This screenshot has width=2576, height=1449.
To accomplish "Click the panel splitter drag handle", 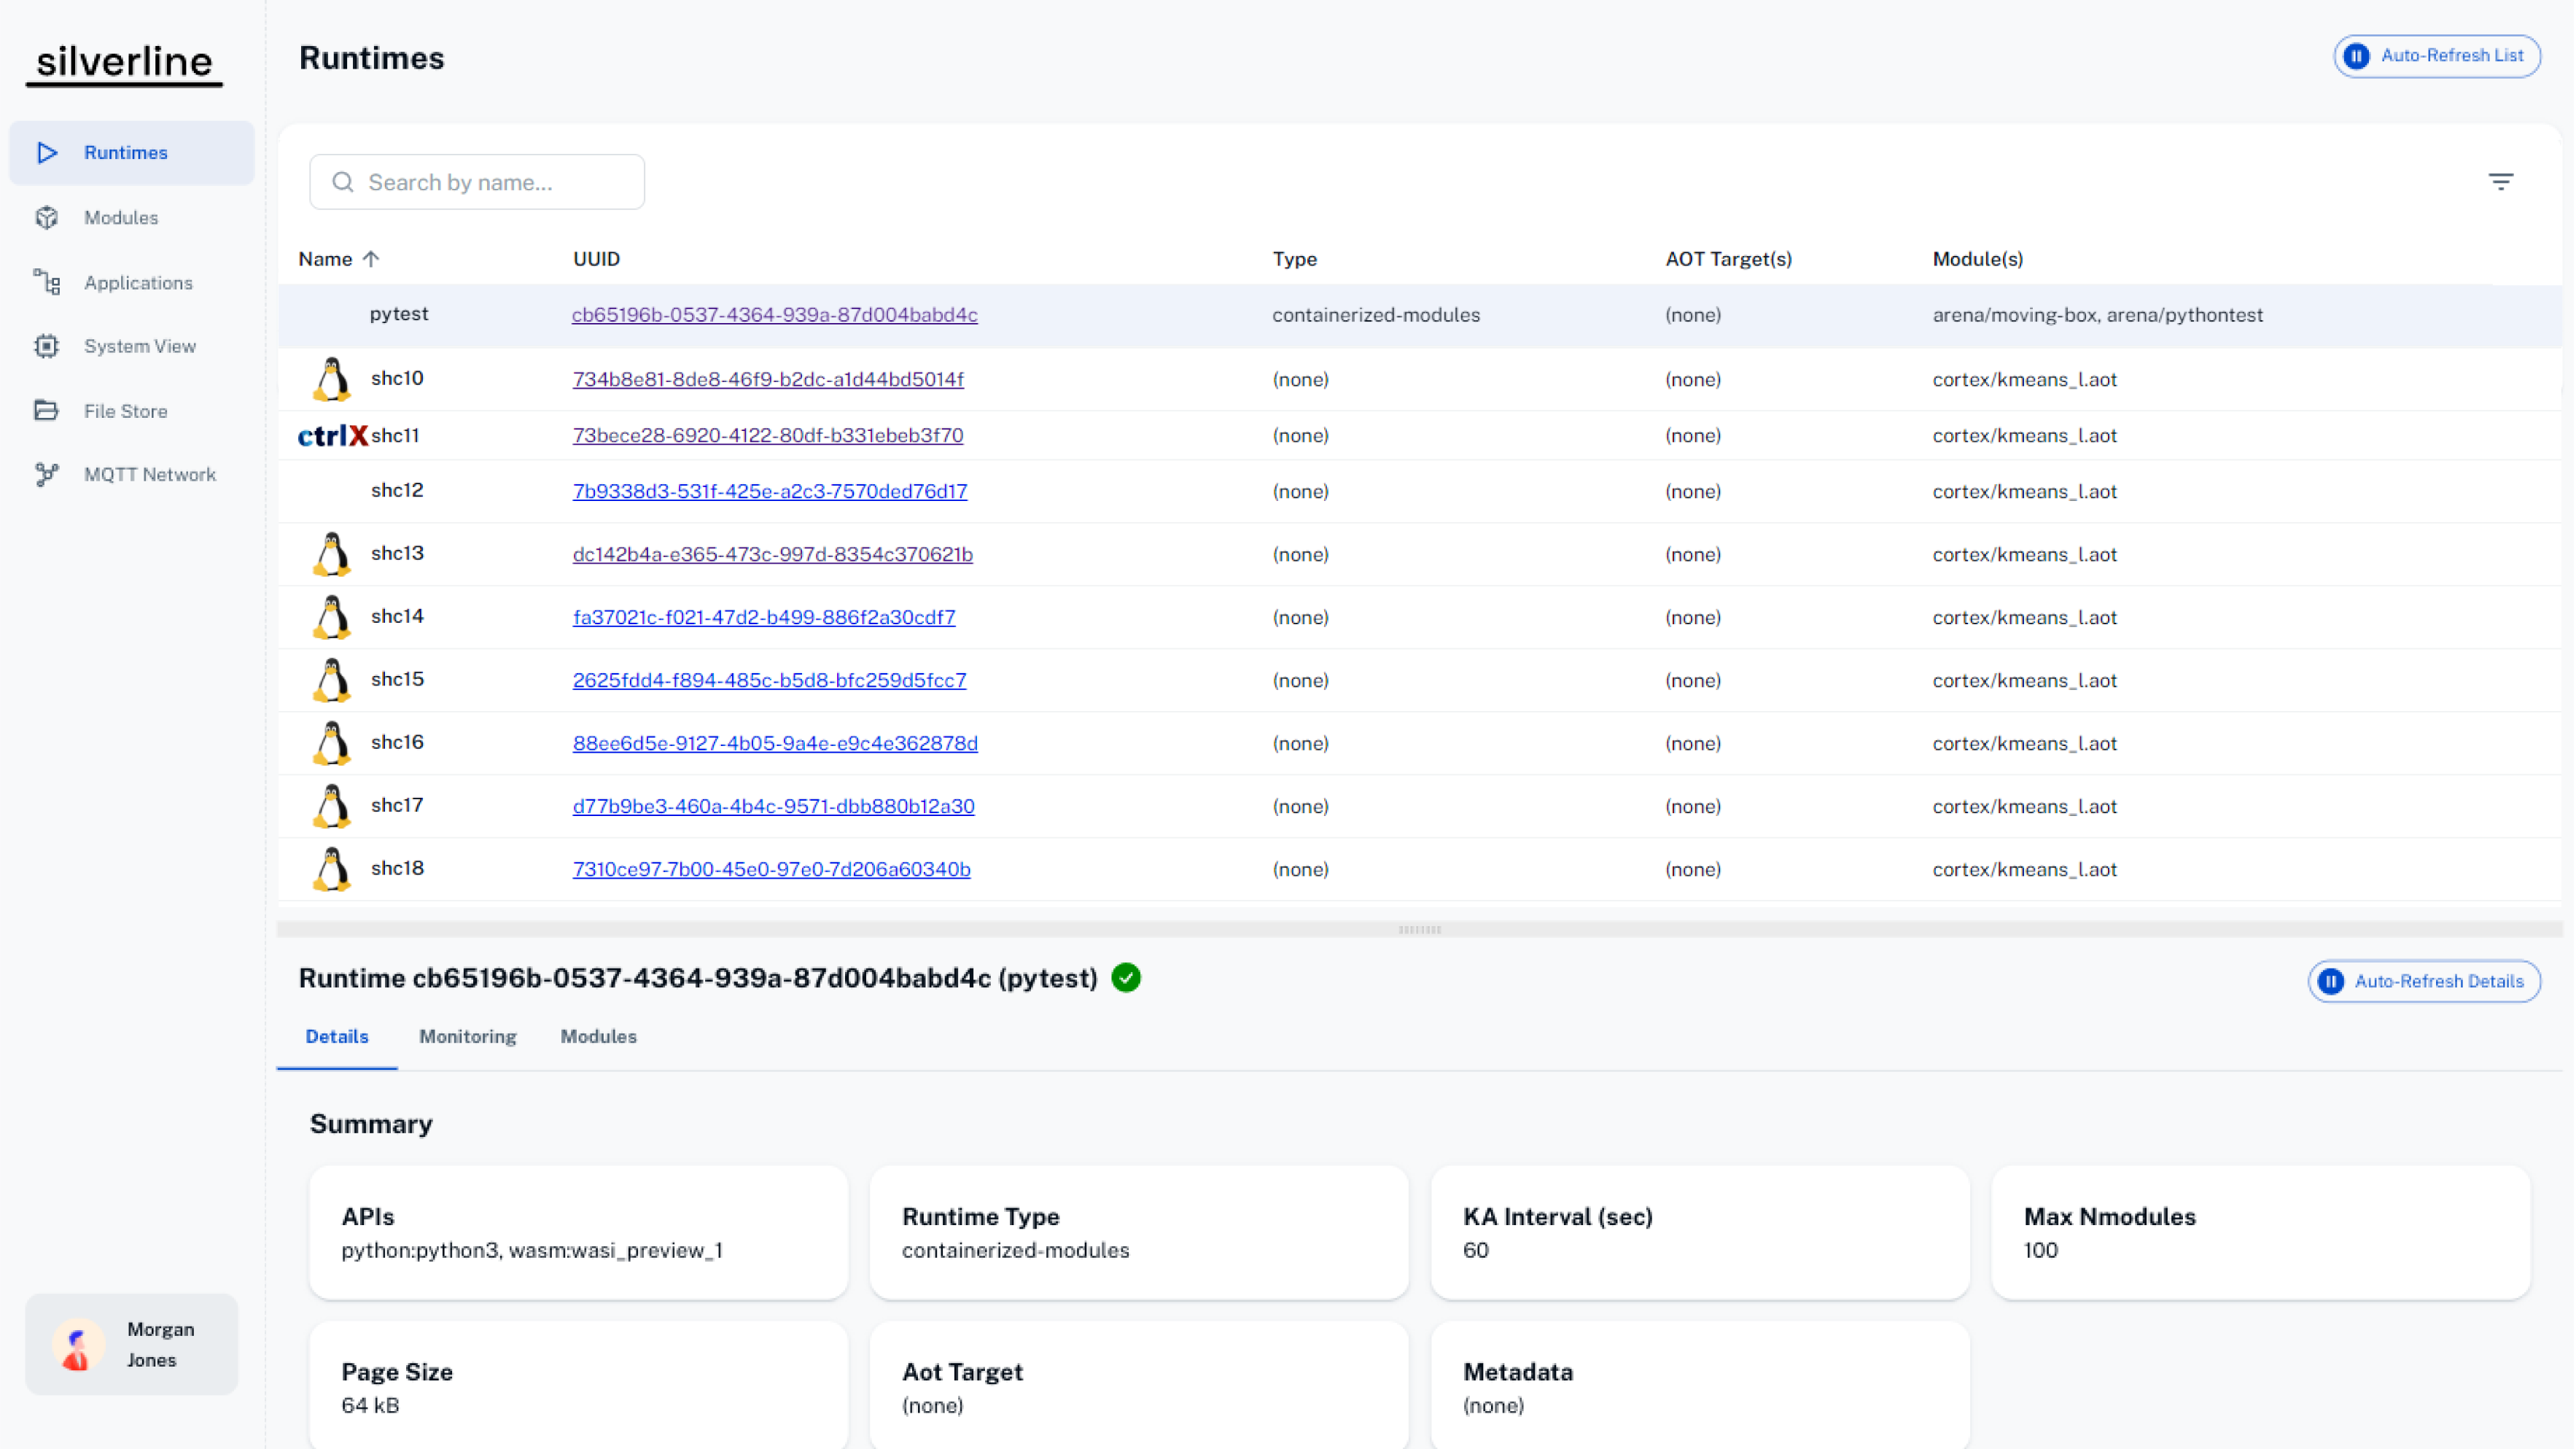I will (1419, 929).
